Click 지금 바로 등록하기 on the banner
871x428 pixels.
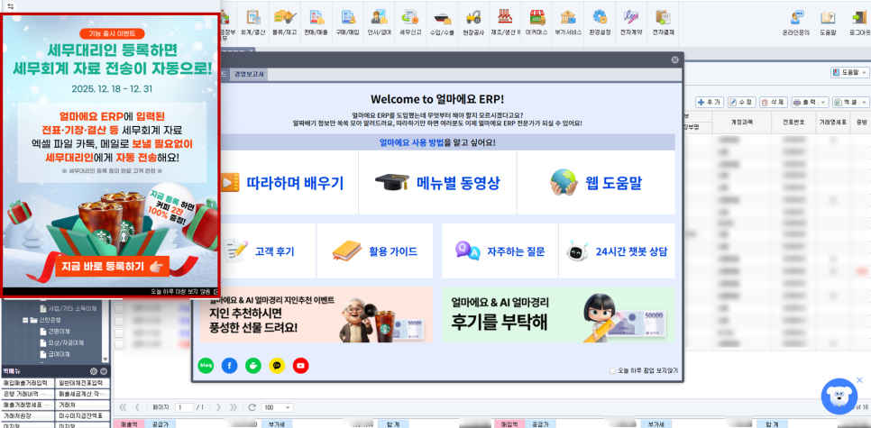point(111,265)
